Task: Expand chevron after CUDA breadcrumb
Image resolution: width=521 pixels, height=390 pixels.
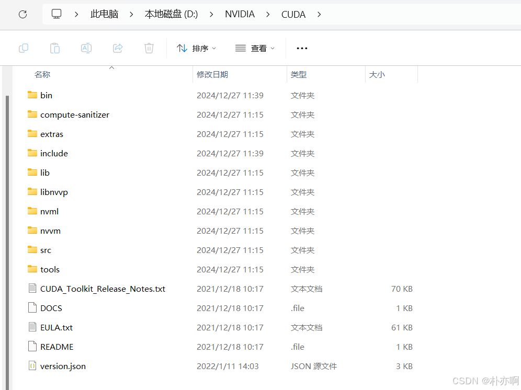Action: click(319, 14)
